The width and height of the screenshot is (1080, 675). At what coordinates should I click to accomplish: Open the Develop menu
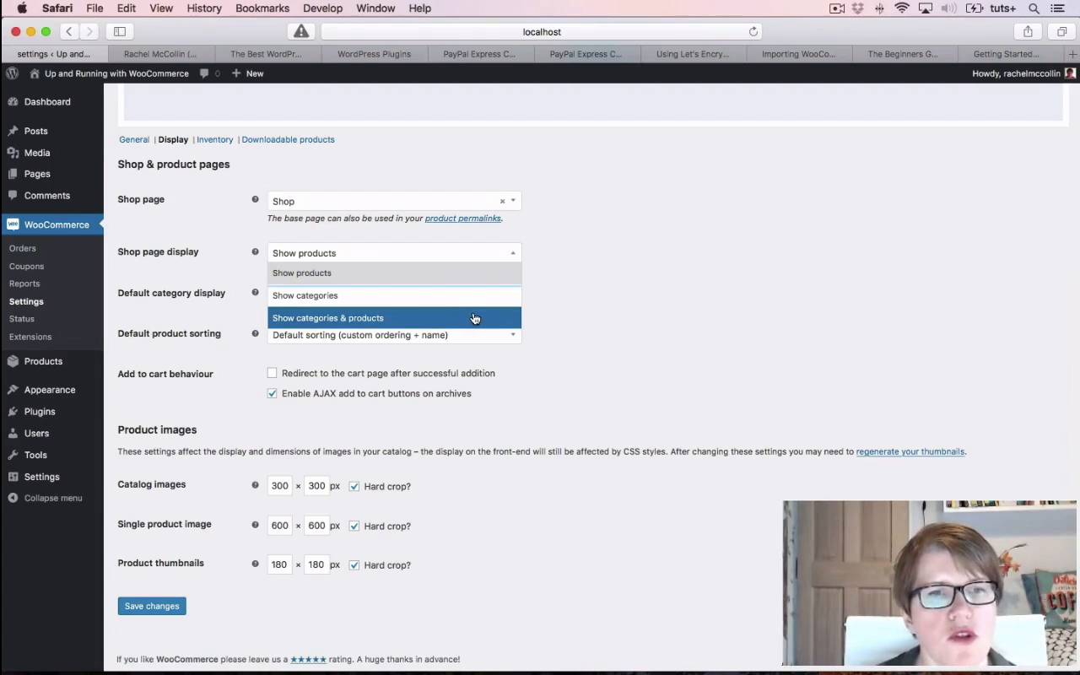(x=322, y=8)
